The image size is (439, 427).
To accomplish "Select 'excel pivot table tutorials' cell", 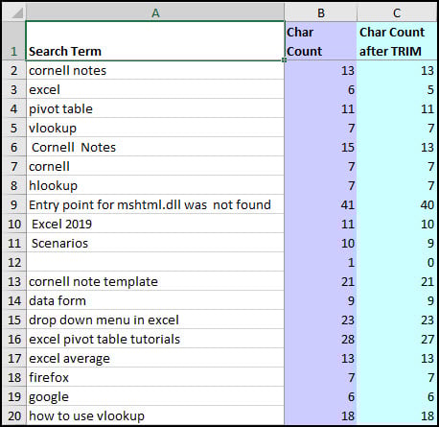I will (155, 339).
